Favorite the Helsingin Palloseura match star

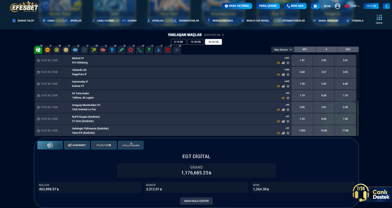pyautogui.click(x=288, y=133)
